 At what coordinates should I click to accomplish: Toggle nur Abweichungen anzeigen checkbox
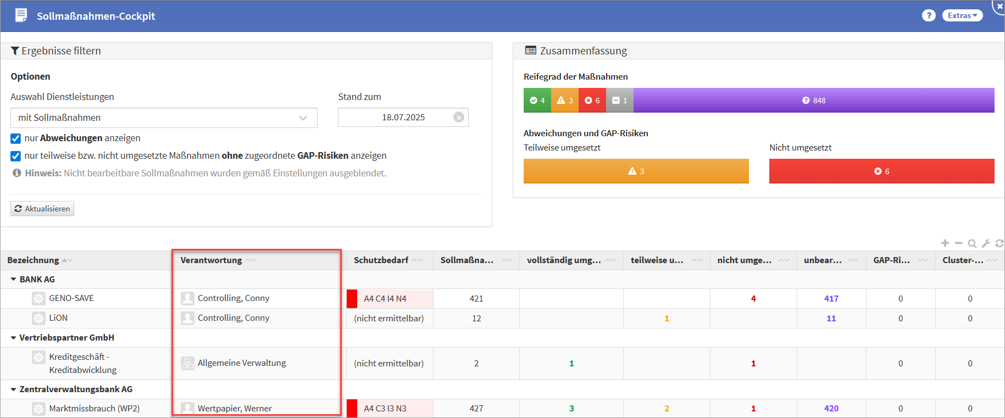[x=16, y=138]
